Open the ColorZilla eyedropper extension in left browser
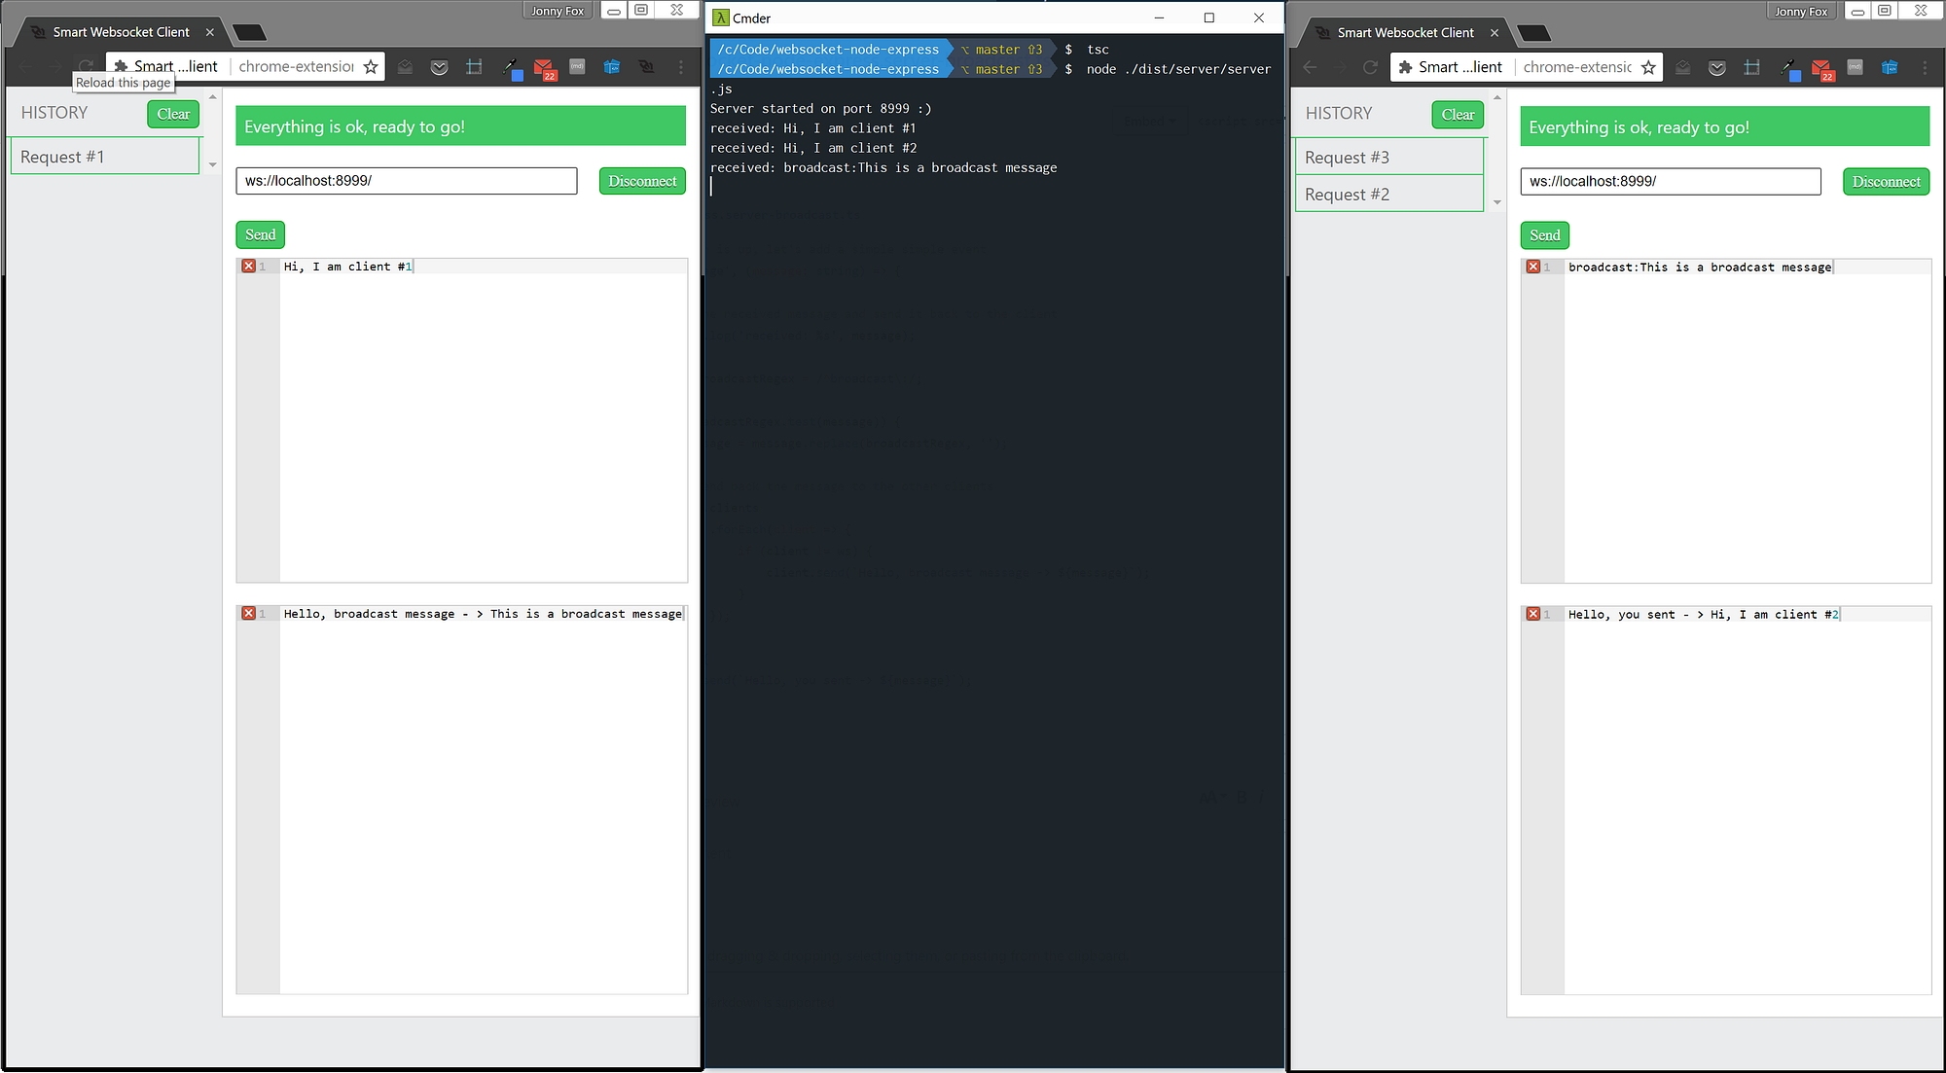This screenshot has width=1946, height=1073. click(510, 67)
